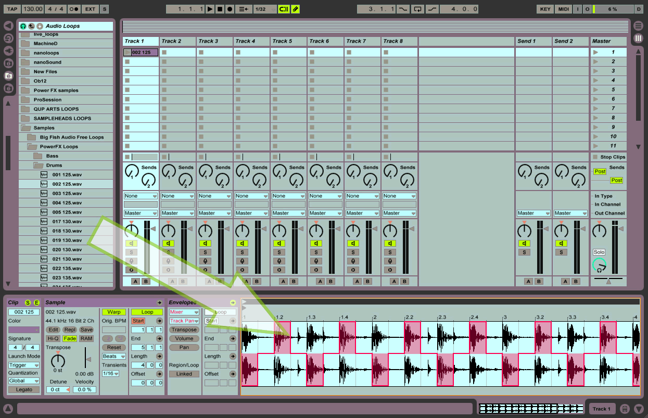Screen dimensions: 648x418
Task: Click the browser preview headphone icon
Action: click(x=23, y=26)
